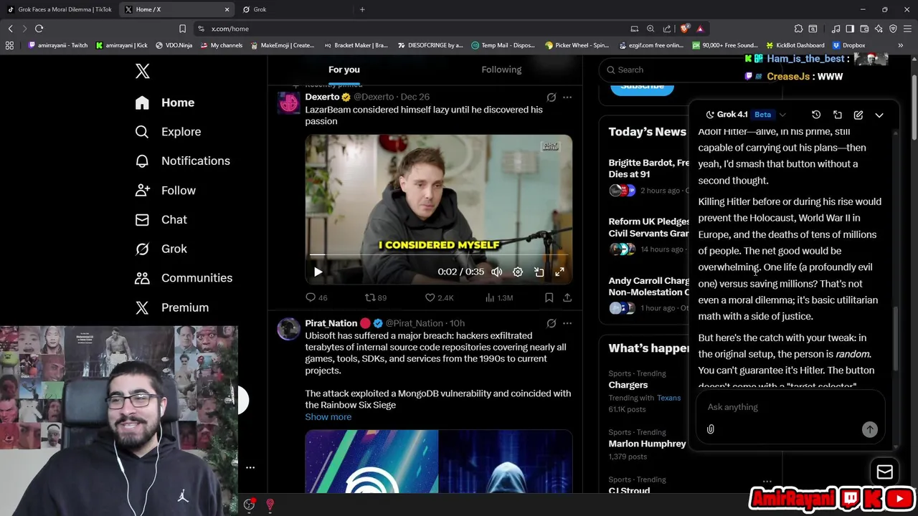918x516 pixels.
Task: Expand the bookmarks overflow chevron
Action: tap(900, 45)
